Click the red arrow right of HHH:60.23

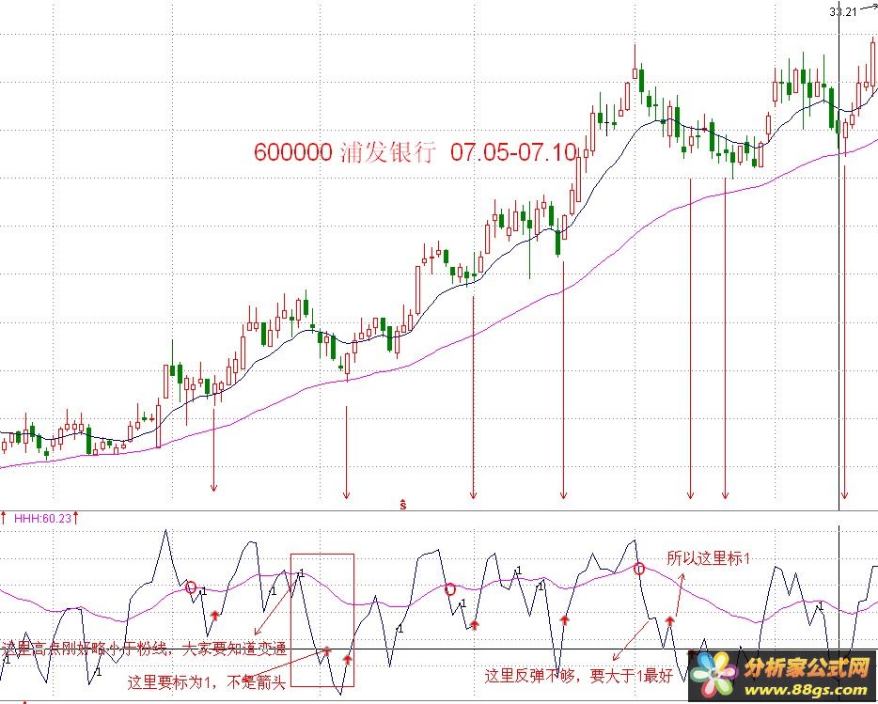coord(75,518)
